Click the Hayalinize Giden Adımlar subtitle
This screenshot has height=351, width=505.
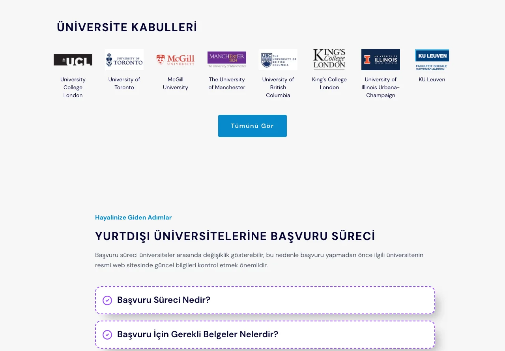[x=133, y=217]
